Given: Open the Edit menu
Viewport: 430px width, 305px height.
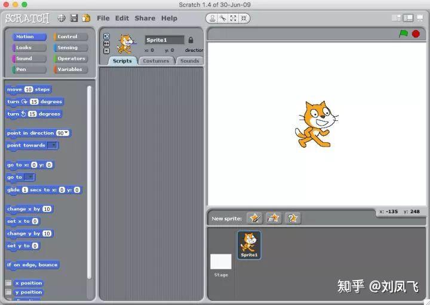Looking at the screenshot, I should point(122,18).
